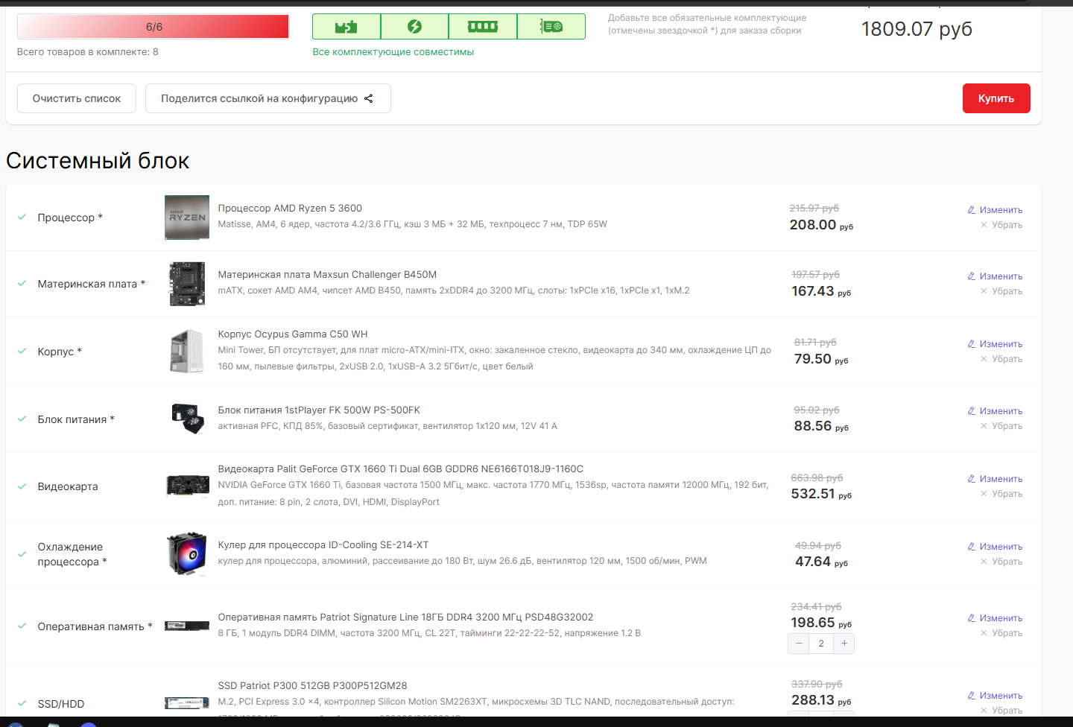The height and width of the screenshot is (727, 1073).
Task: Click the graphics card price 532.51 руб
Action: (x=821, y=494)
